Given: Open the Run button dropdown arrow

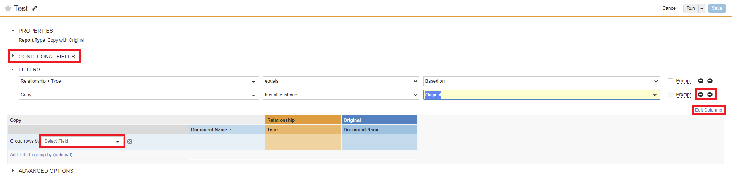Looking at the screenshot, I should (x=701, y=8).
